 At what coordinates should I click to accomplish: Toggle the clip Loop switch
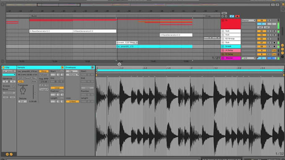pyautogui.click(x=57, y=88)
